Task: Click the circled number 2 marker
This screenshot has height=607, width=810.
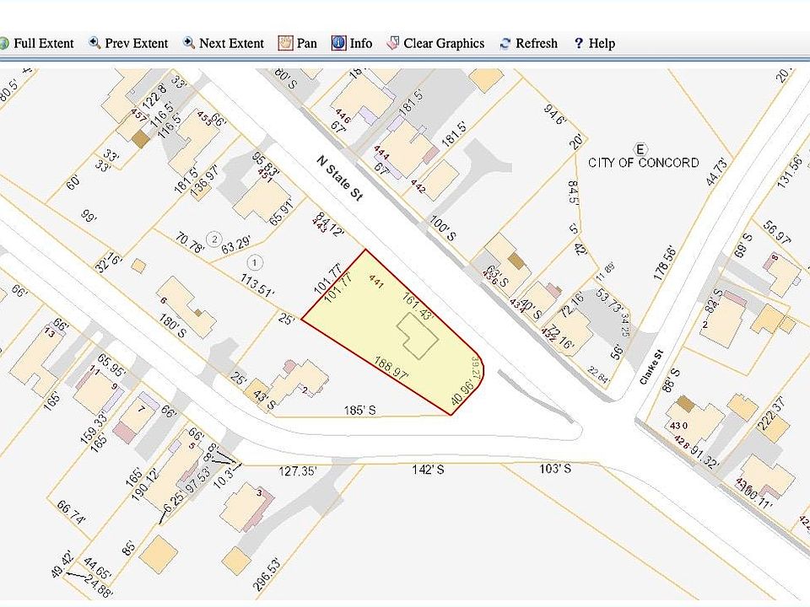Action: [214, 238]
